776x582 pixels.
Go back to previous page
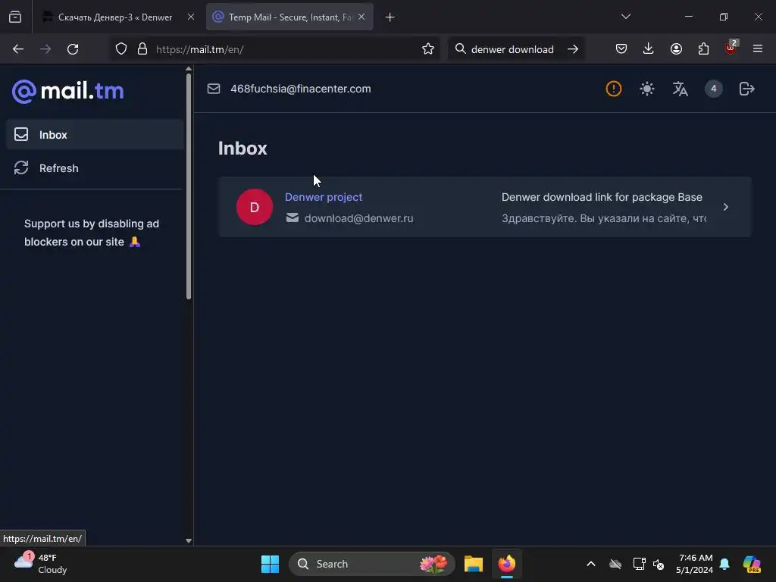coord(18,49)
